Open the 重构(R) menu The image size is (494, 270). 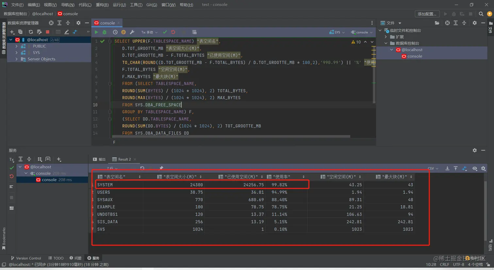point(102,5)
